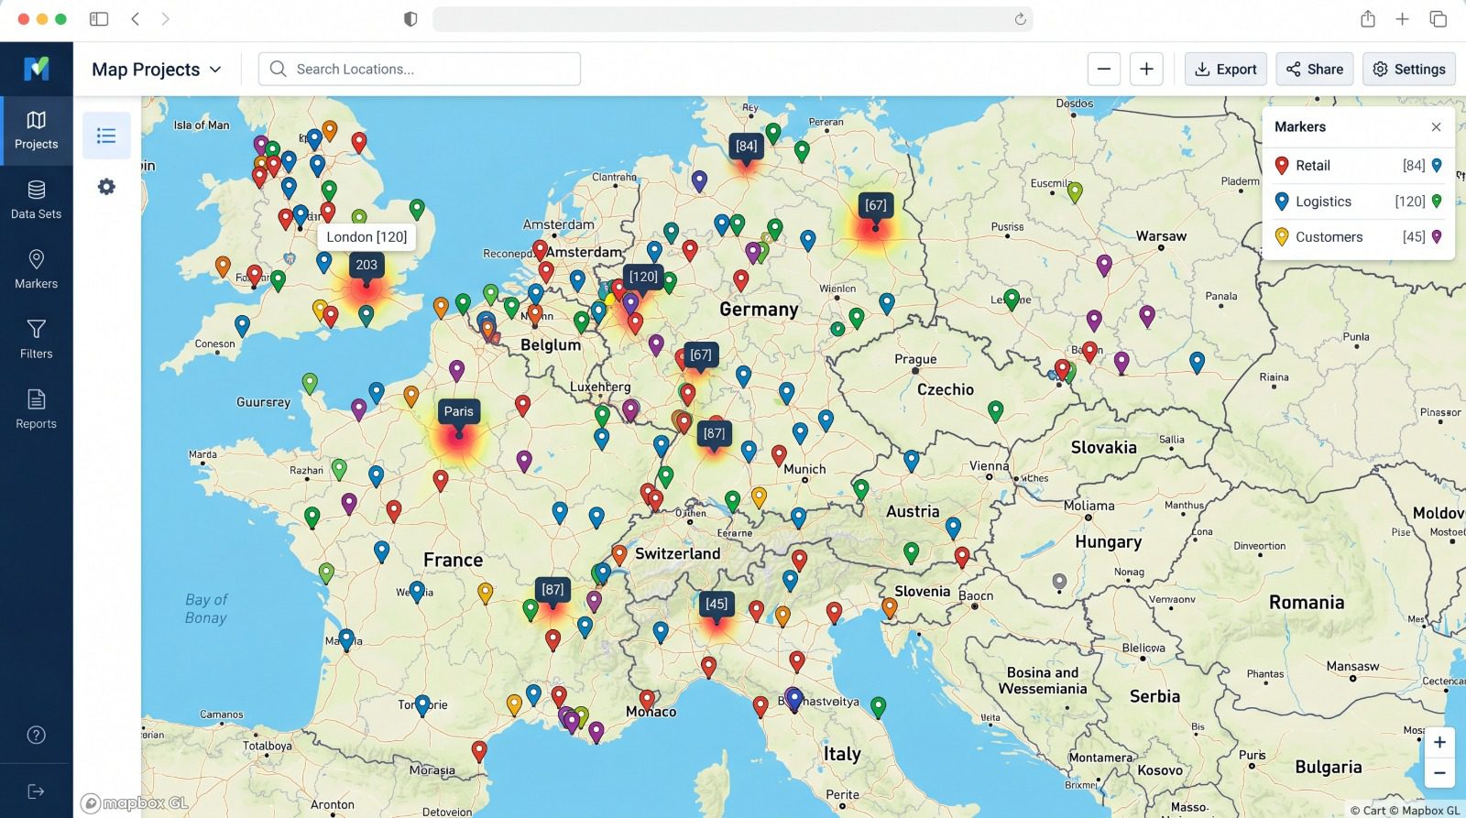This screenshot has height=818, width=1466.
Task: Click the browser address bar
Action: (x=733, y=18)
